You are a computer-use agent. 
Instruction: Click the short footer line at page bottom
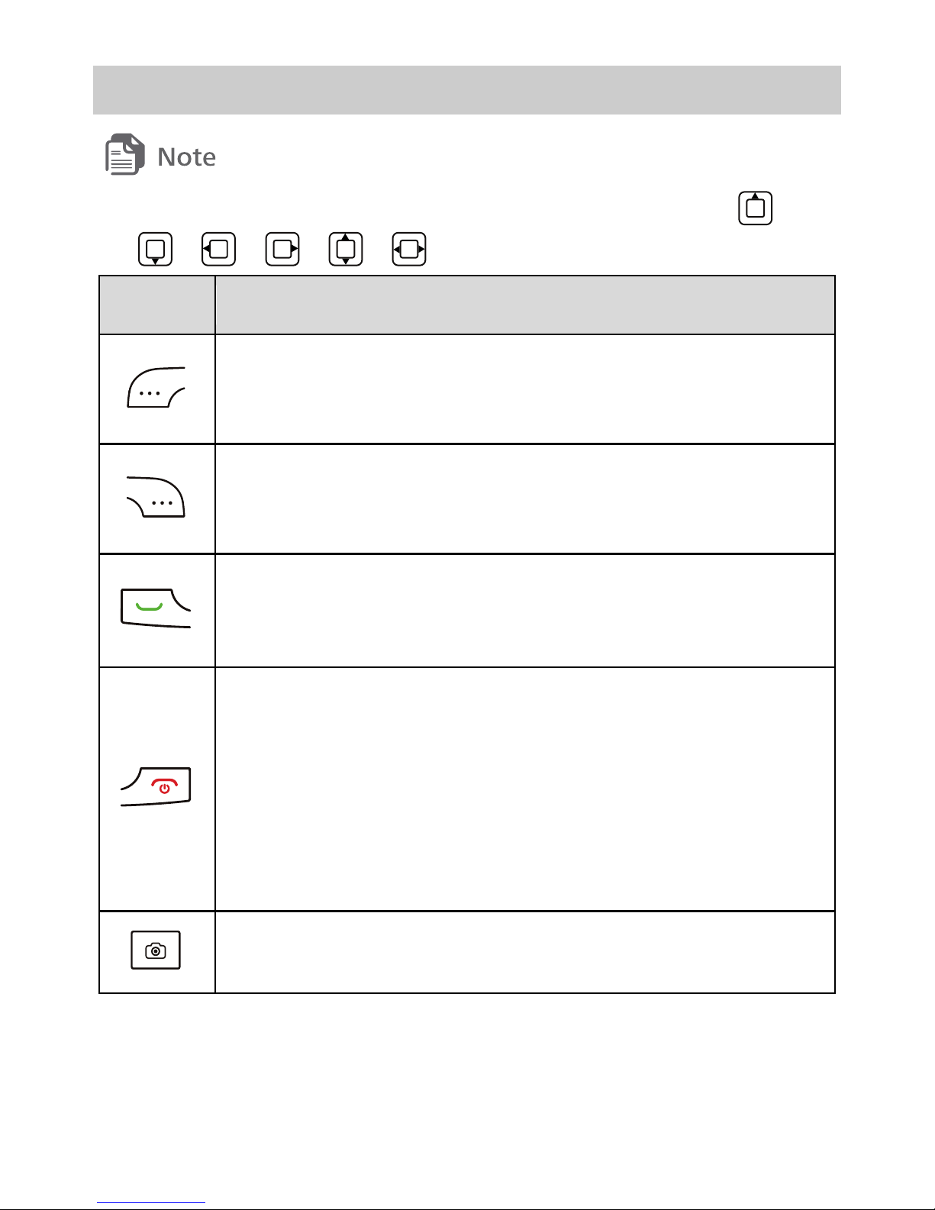[151, 1204]
